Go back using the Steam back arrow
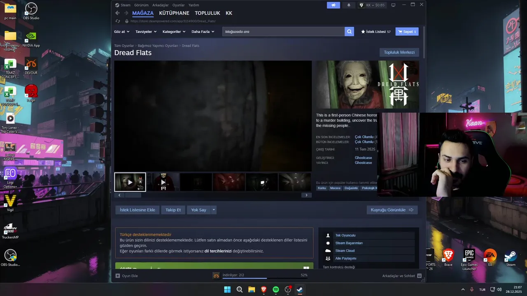 tap(117, 13)
